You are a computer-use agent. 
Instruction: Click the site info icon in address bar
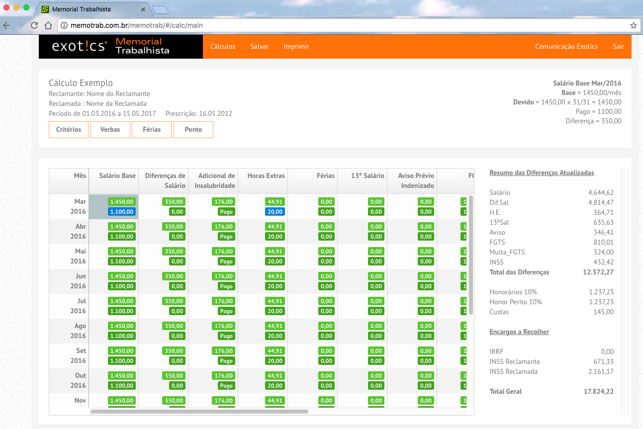[65, 25]
